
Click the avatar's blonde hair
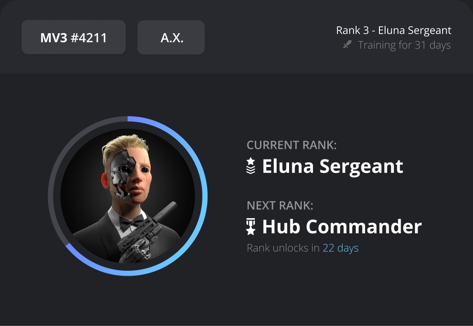click(124, 146)
